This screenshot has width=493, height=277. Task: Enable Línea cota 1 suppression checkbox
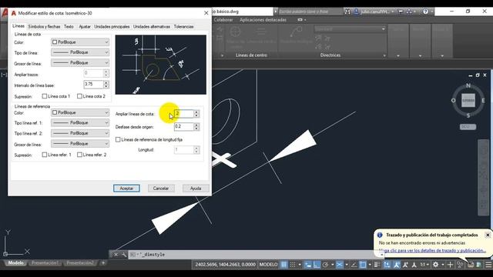click(x=45, y=96)
